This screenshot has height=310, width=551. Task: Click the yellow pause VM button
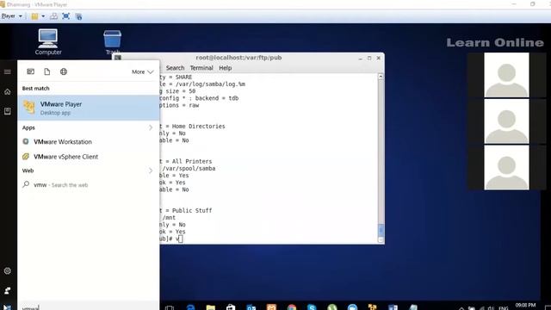click(34, 16)
